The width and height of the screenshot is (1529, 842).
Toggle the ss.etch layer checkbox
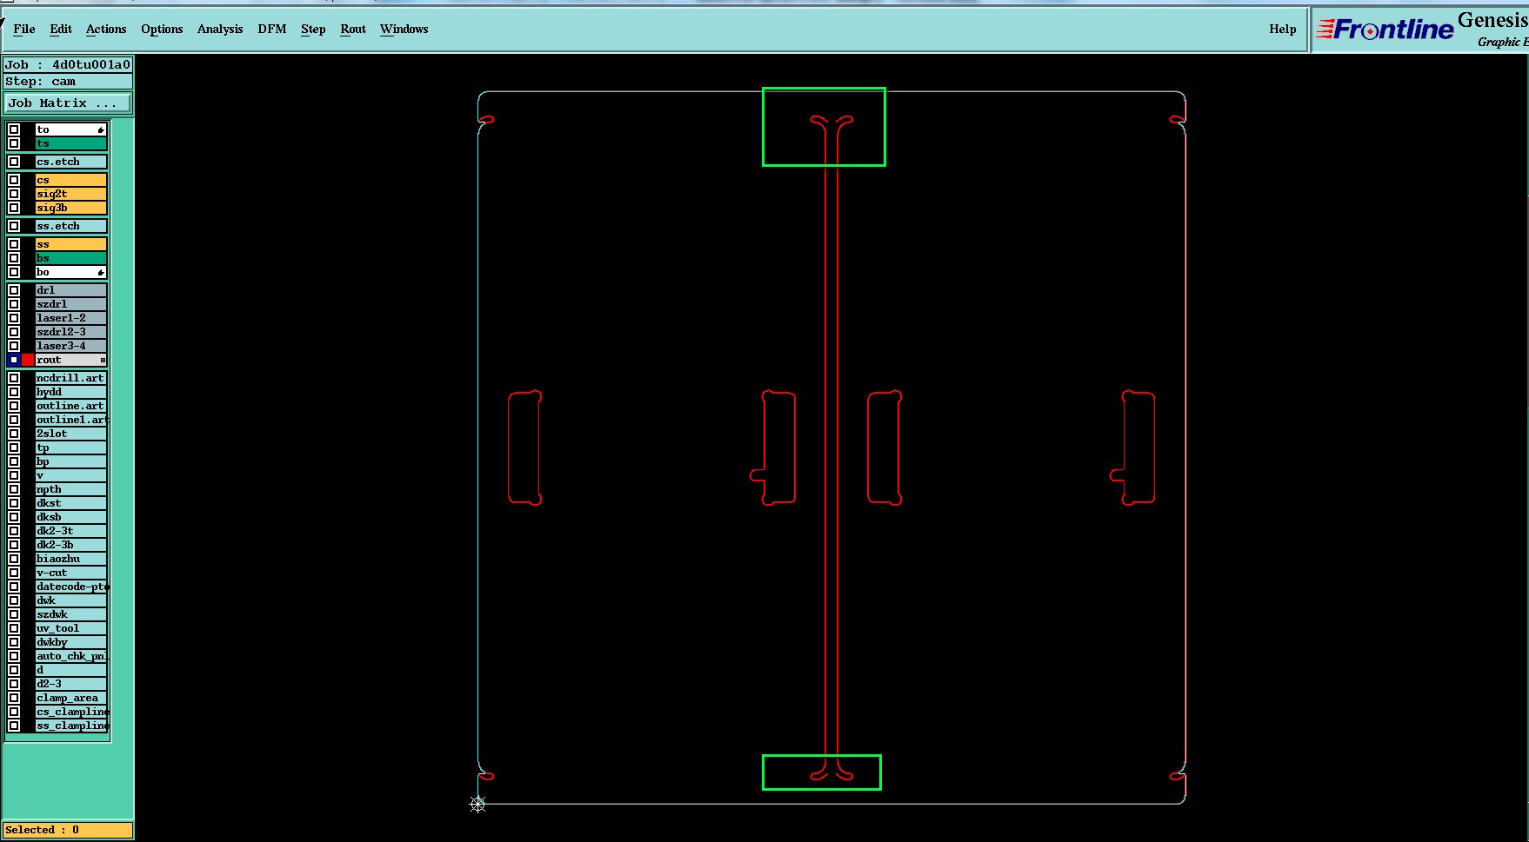[x=14, y=226]
